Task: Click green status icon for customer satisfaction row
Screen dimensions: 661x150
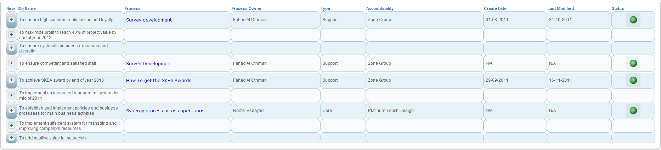Action: (633, 20)
